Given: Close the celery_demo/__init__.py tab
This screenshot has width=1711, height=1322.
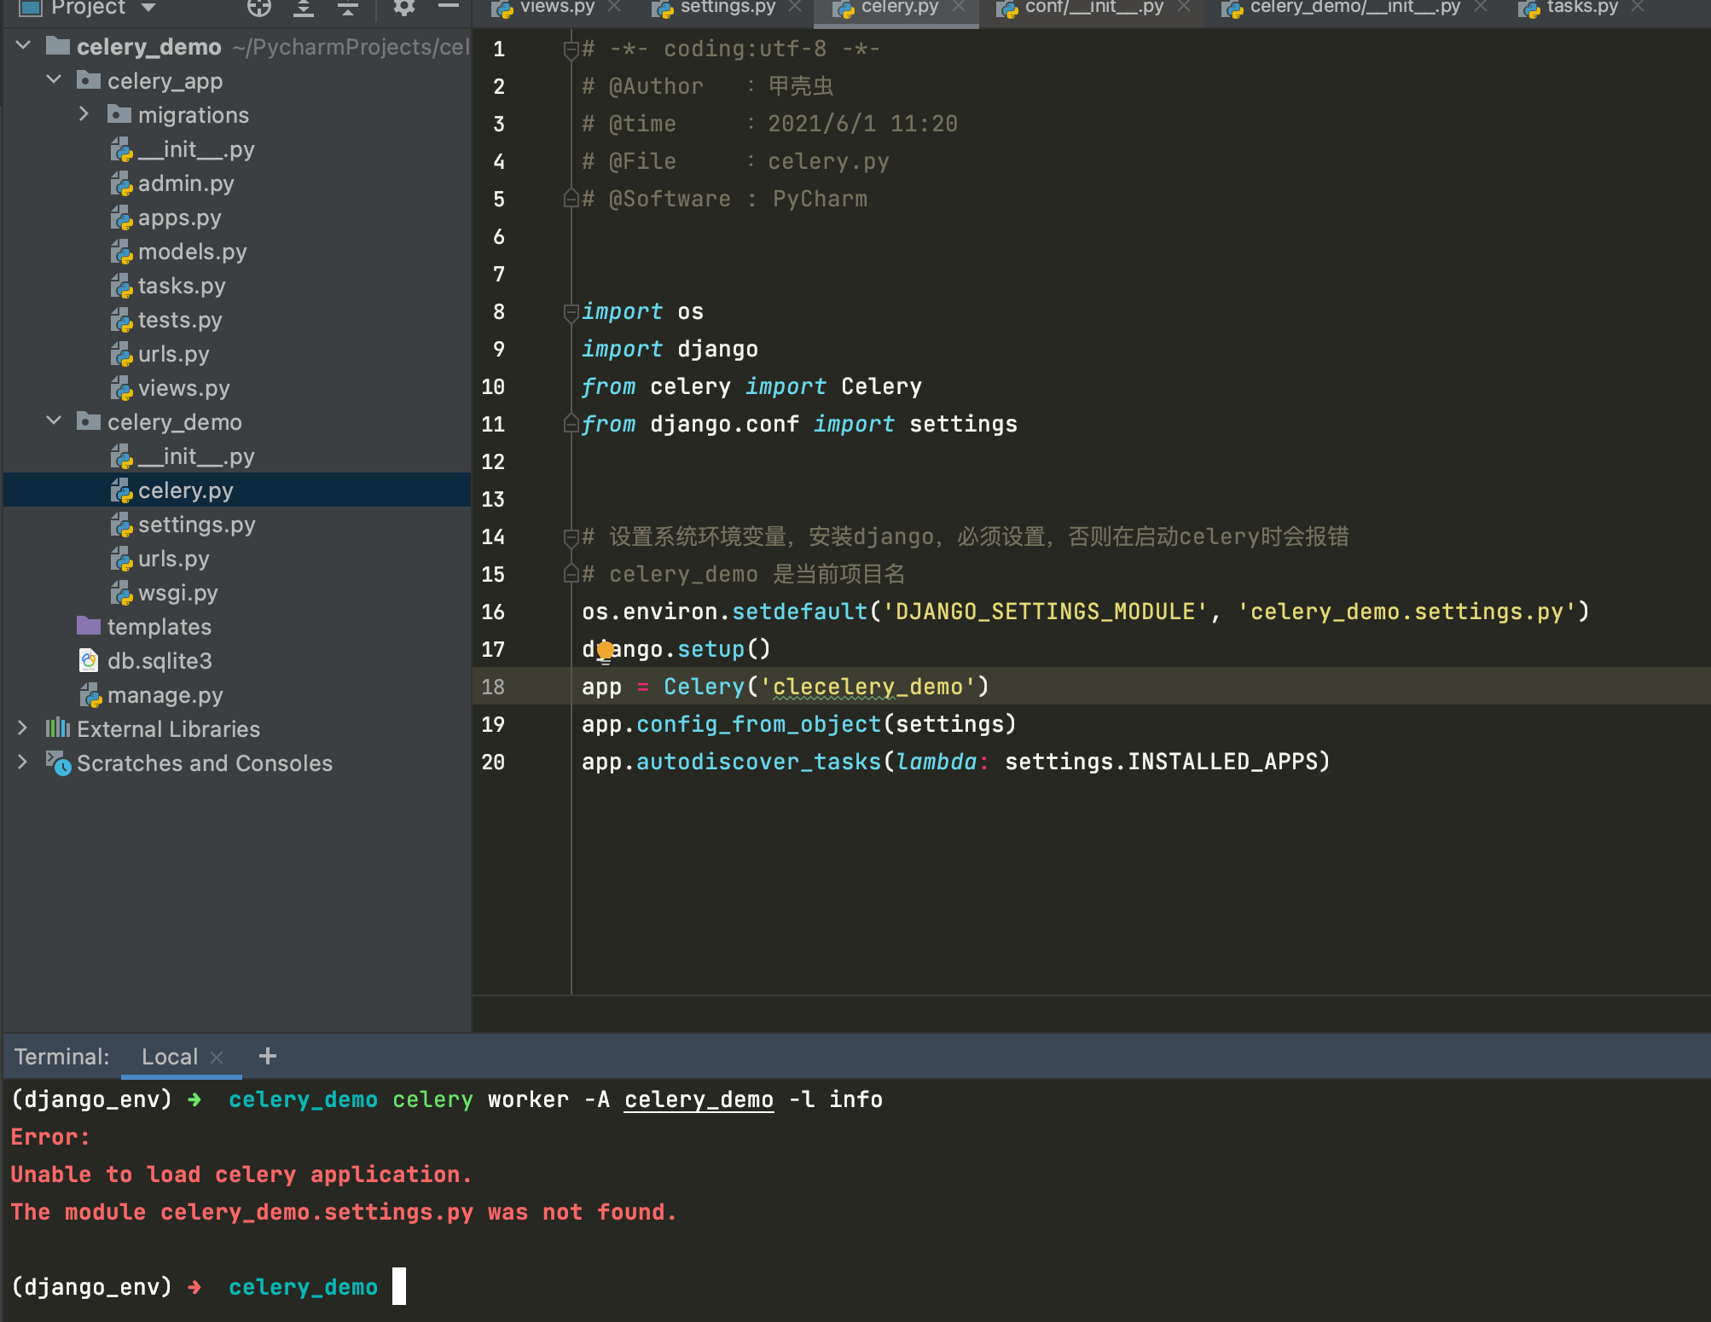Looking at the screenshot, I should (x=1480, y=7).
